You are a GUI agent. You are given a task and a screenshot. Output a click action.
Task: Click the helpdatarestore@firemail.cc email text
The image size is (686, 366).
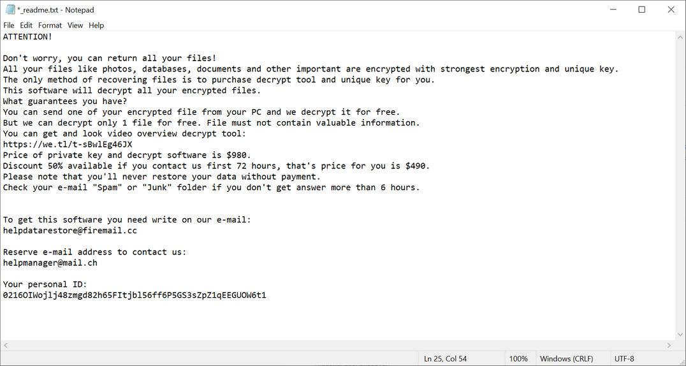click(x=69, y=231)
